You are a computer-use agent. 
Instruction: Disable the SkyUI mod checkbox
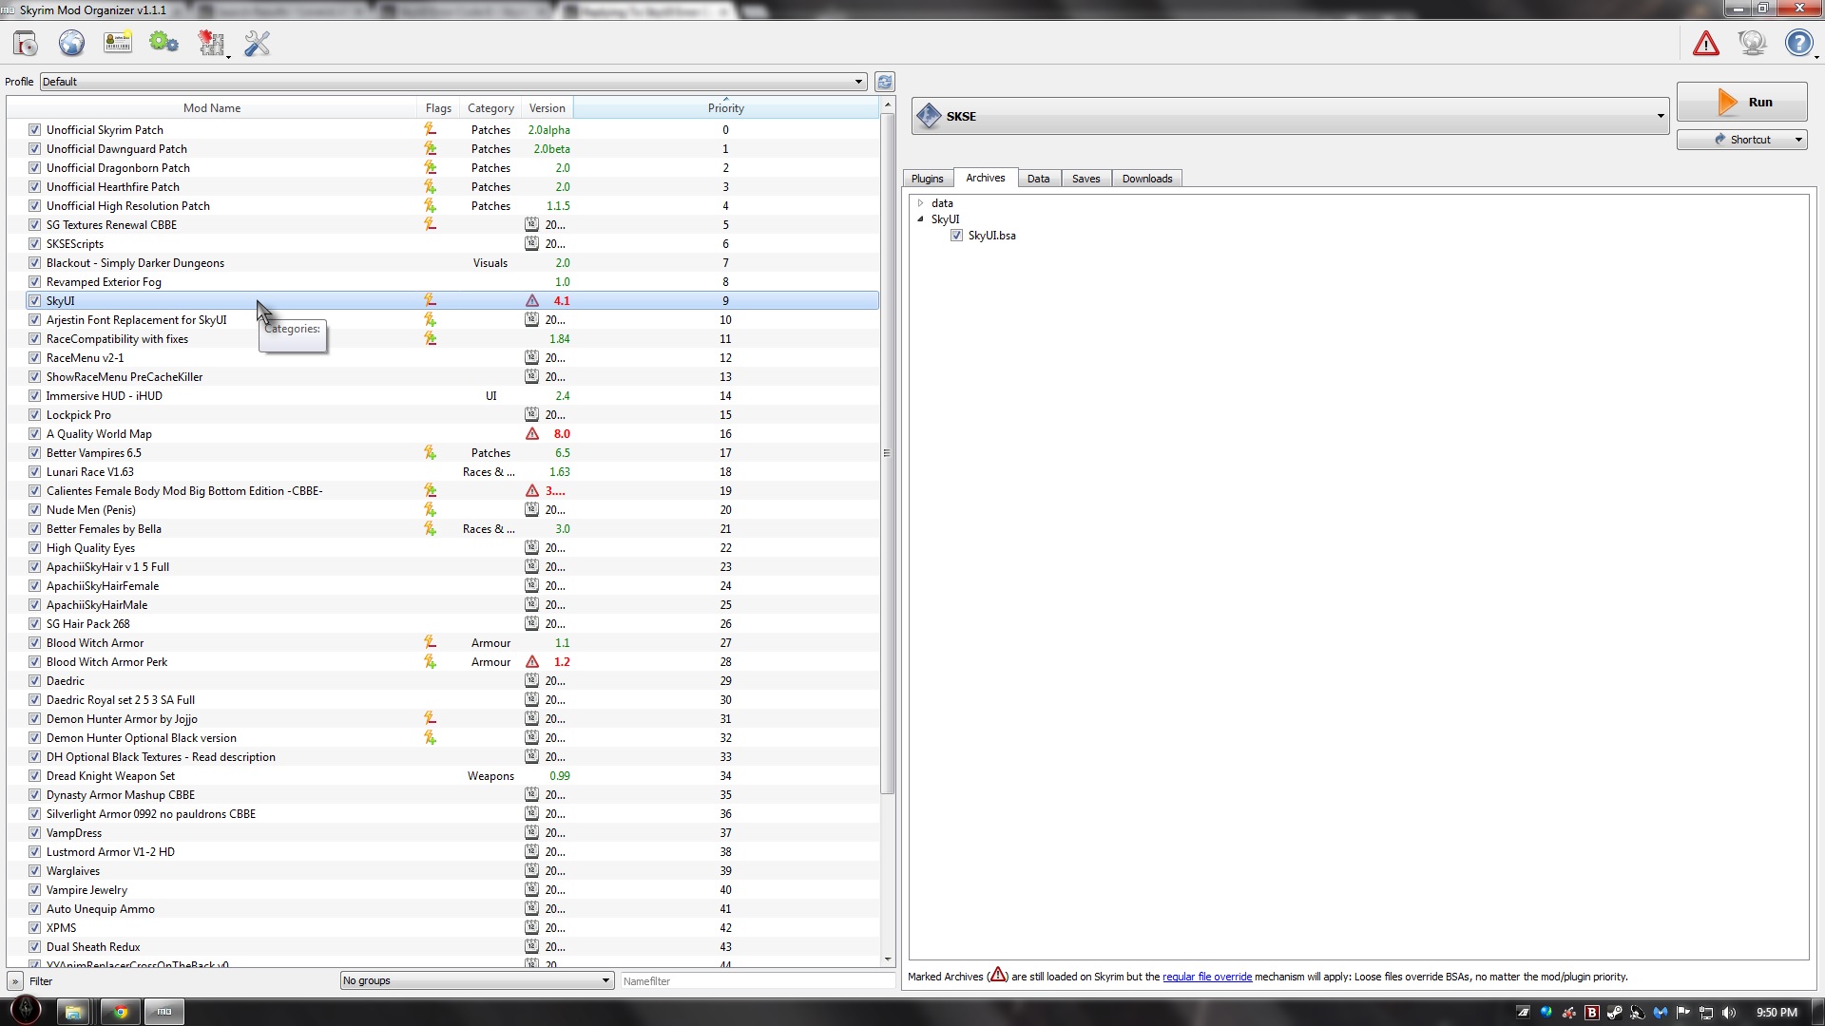click(x=34, y=300)
